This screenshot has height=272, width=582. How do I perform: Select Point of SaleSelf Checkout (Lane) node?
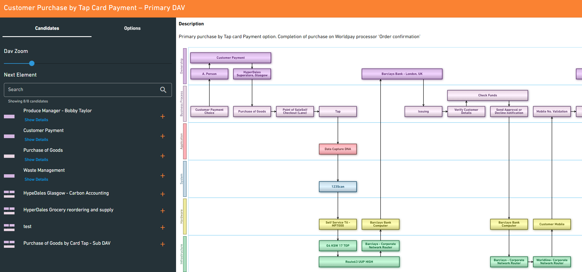pos(295,111)
